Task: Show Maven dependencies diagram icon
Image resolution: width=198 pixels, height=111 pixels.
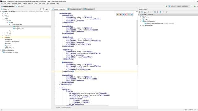Action: (x=163, y=12)
